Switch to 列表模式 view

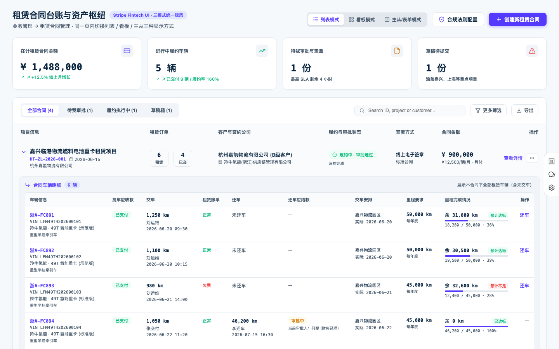pos(326,19)
